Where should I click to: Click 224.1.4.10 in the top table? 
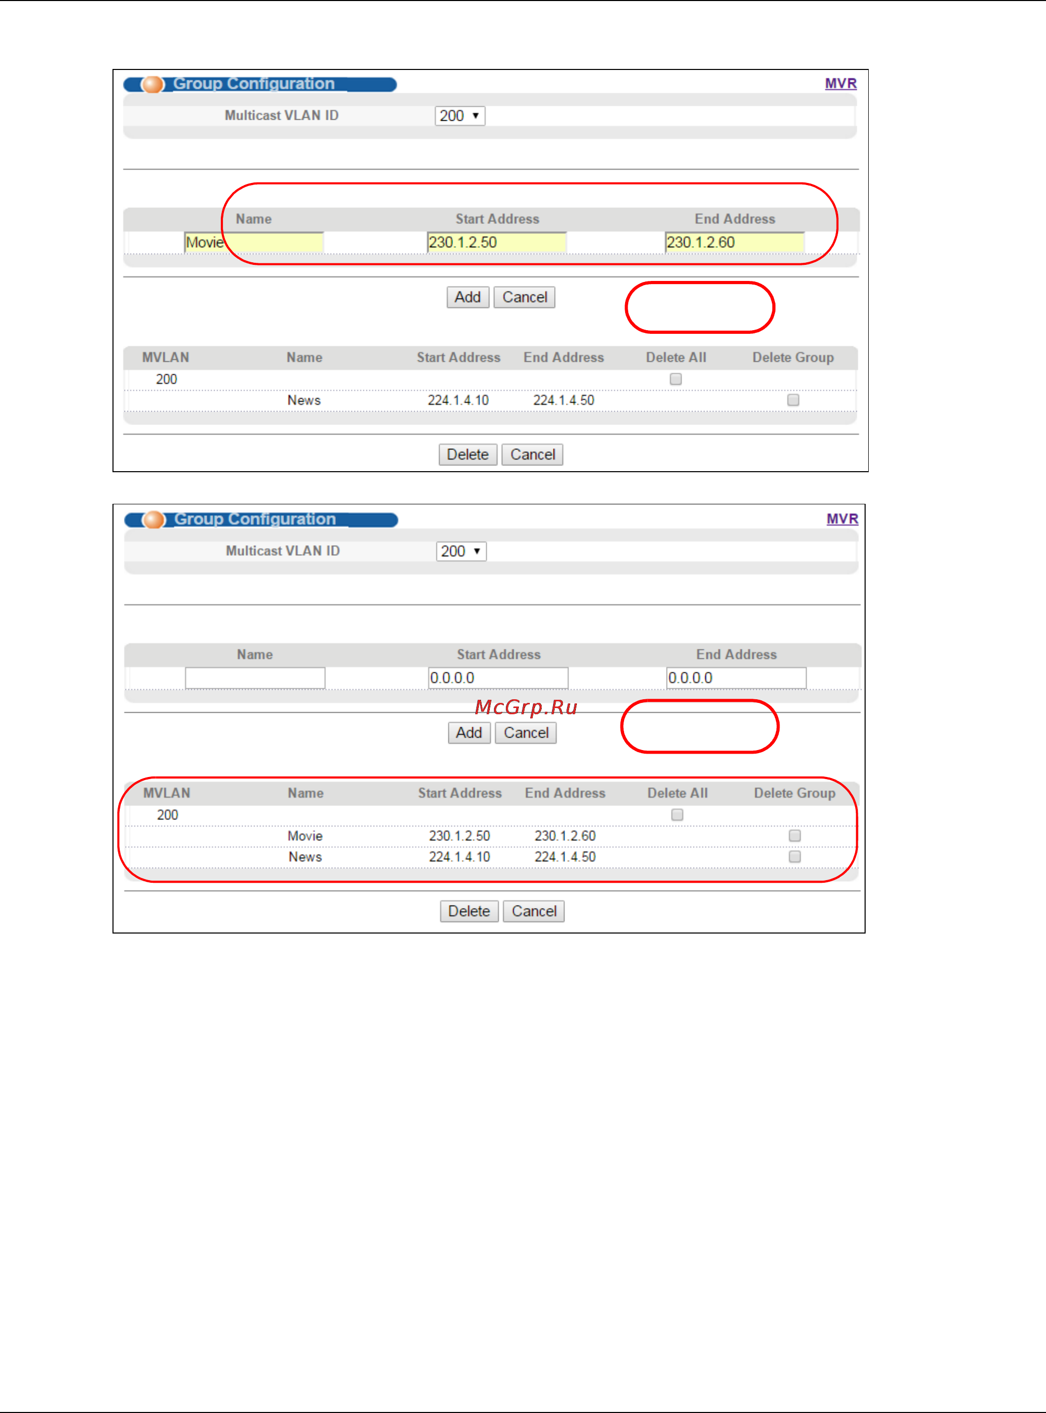458,400
